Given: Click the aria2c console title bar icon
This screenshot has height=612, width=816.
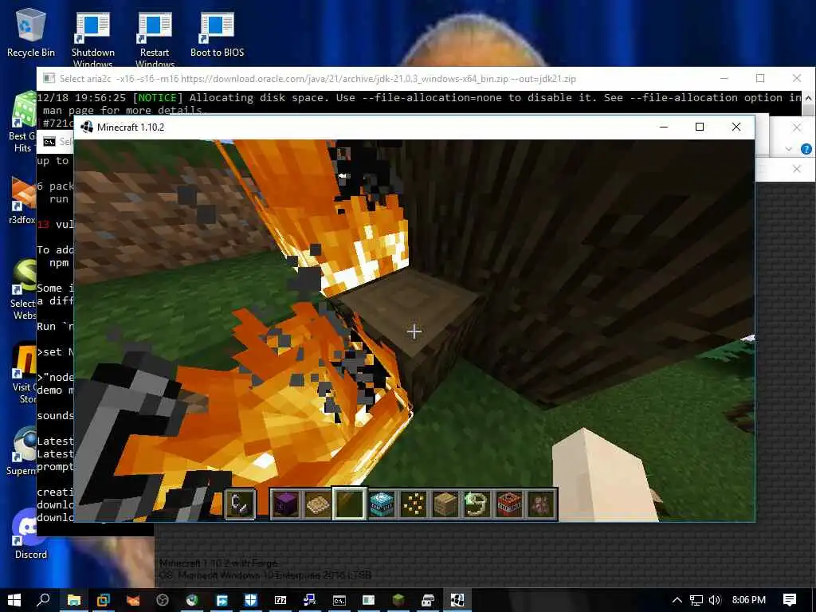Looking at the screenshot, I should pyautogui.click(x=49, y=79).
